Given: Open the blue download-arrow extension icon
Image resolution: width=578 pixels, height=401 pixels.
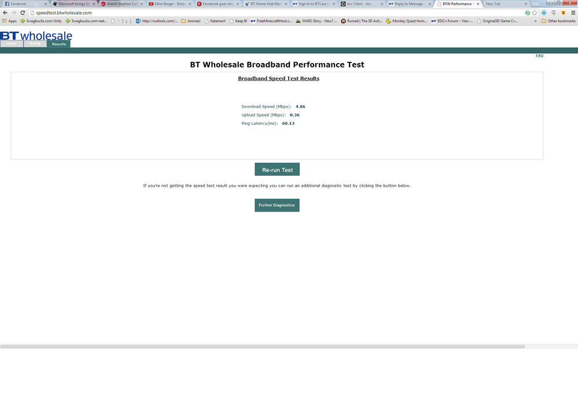Looking at the screenshot, I should [543, 12].
